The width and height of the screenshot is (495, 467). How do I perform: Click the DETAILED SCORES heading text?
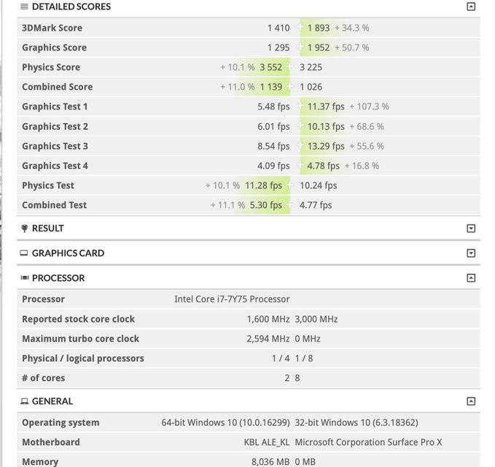[71, 6]
